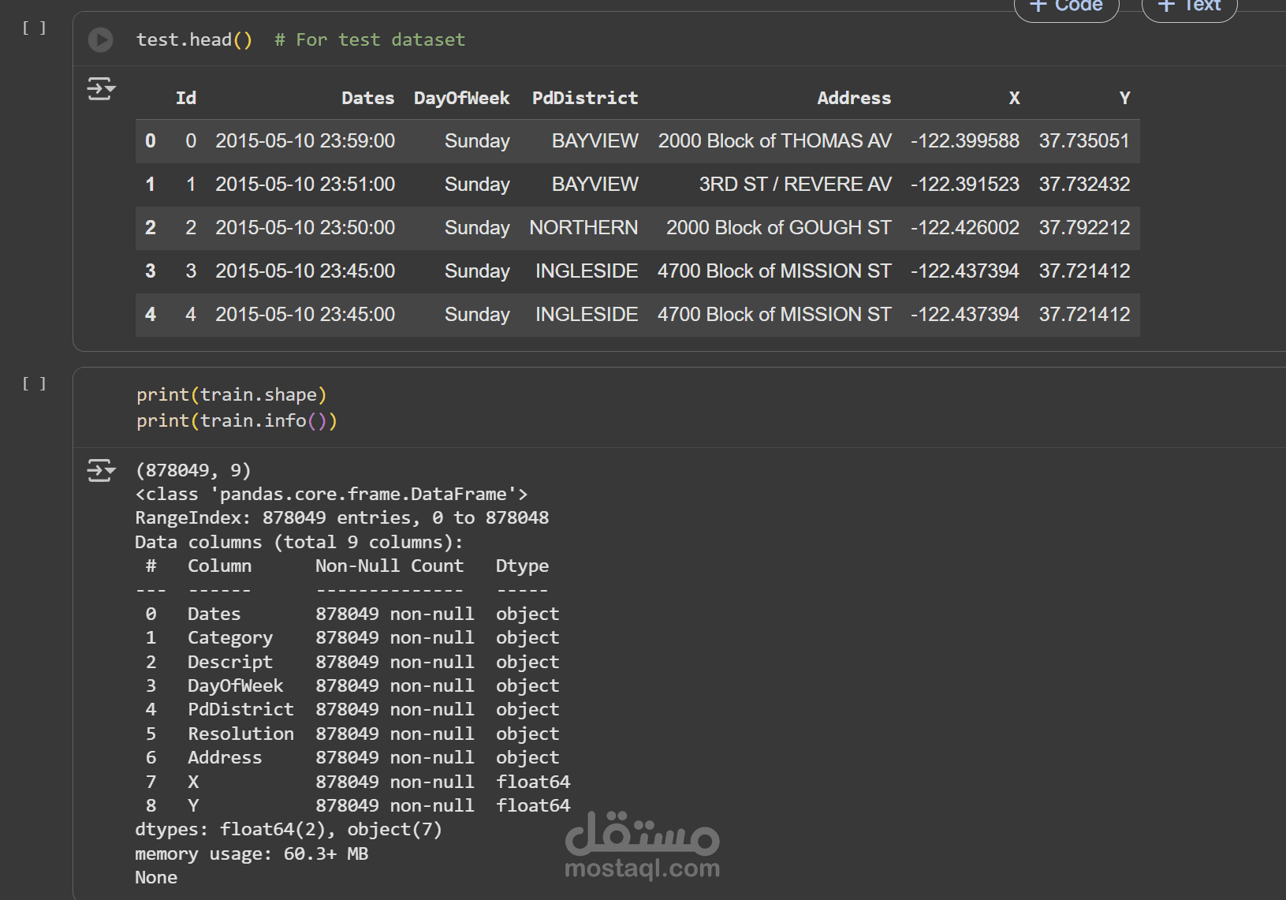Select the Id column header
Screen dimensions: 1286x900
point(186,99)
